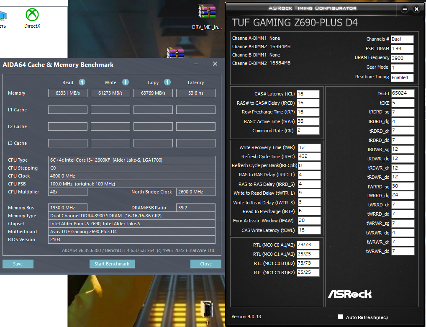
Task: Select the FSB : DRAM ratio field
Action: point(402,49)
